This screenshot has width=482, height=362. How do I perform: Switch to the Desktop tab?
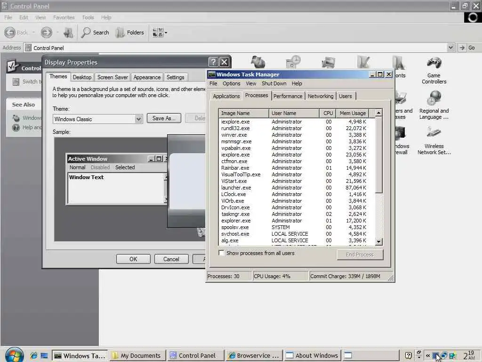click(82, 77)
